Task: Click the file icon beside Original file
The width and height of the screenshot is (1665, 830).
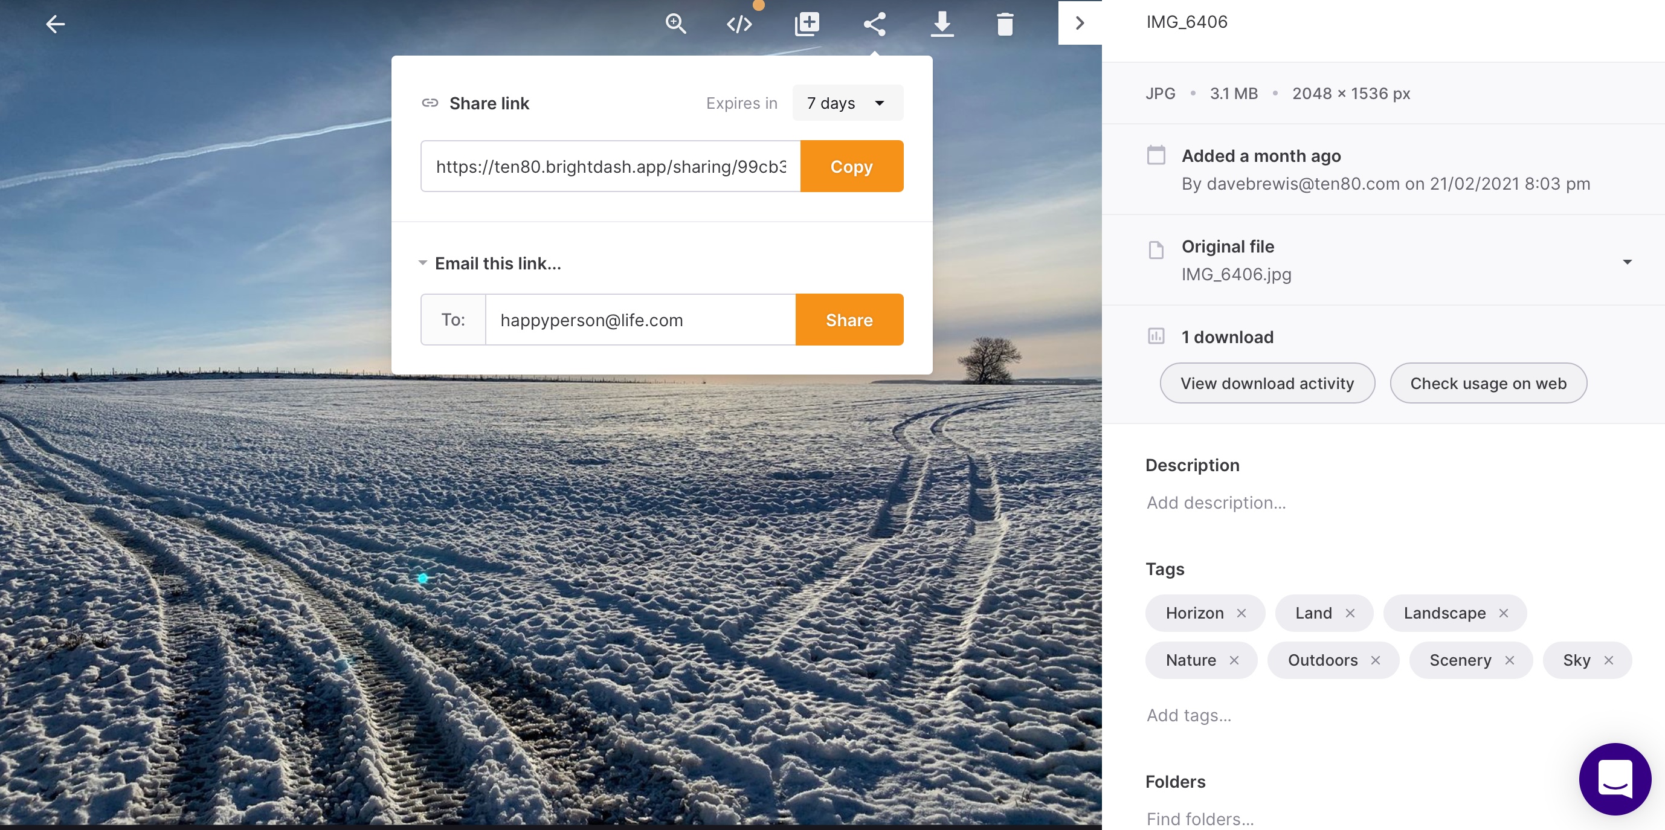Action: 1156,249
